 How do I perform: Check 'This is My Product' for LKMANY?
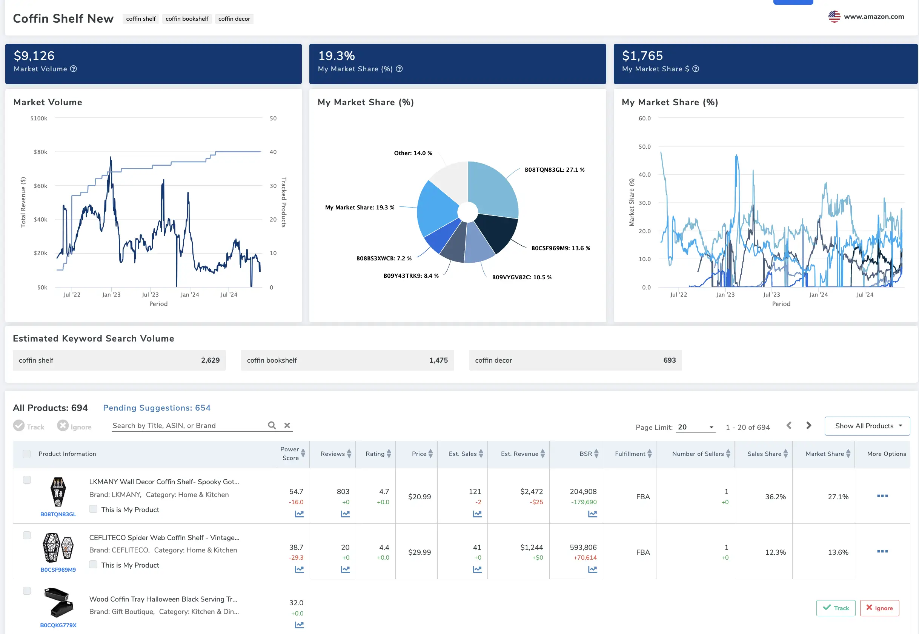point(93,509)
